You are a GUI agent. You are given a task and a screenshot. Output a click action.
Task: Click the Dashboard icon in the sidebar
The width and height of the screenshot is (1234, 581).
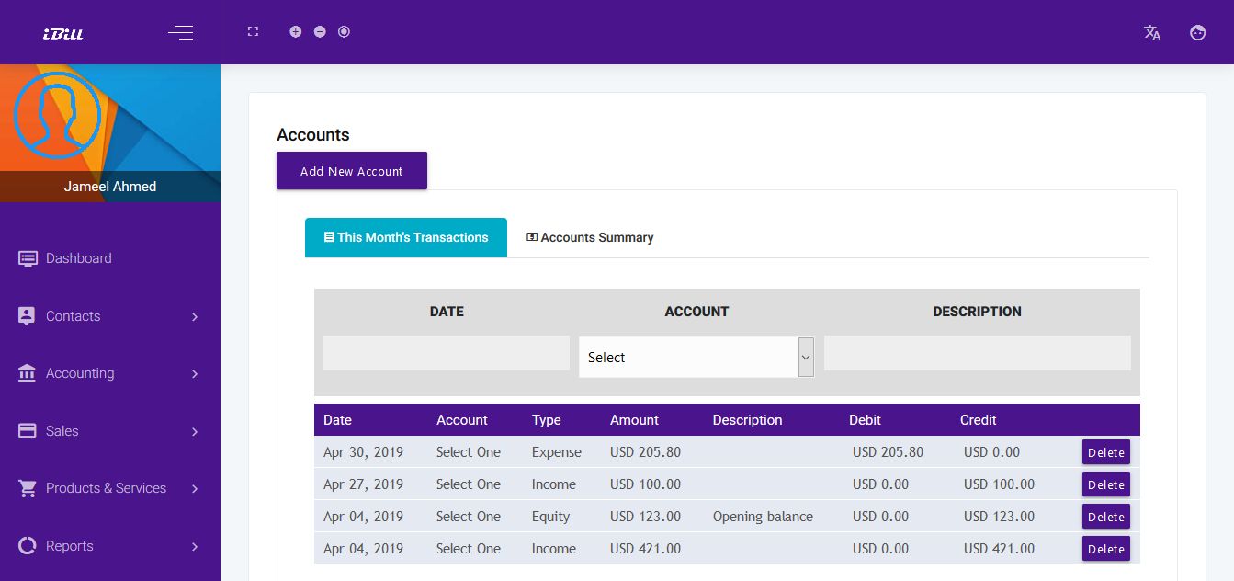[x=28, y=258]
